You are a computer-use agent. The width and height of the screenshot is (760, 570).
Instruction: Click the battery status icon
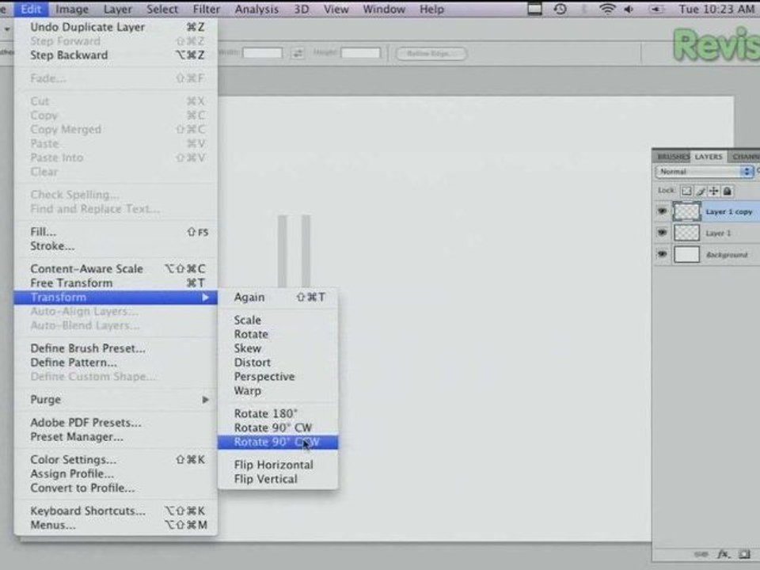(657, 9)
